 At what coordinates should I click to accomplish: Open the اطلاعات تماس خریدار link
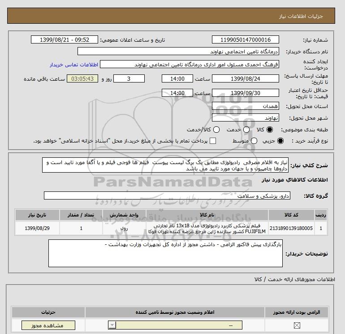pyautogui.click(x=74, y=65)
